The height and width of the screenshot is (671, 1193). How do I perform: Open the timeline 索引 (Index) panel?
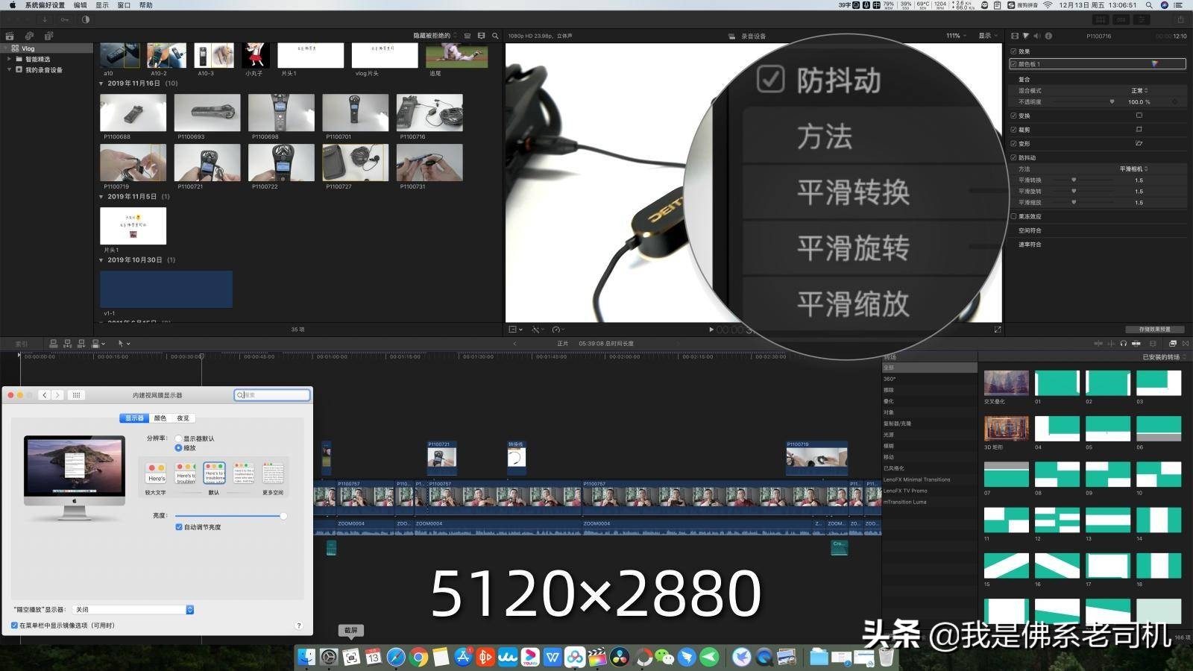pos(21,343)
